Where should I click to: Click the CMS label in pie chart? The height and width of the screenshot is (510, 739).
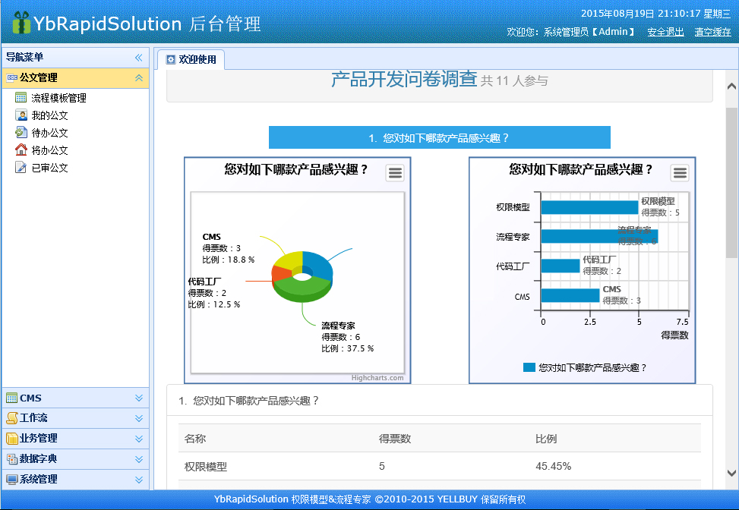pos(212,237)
